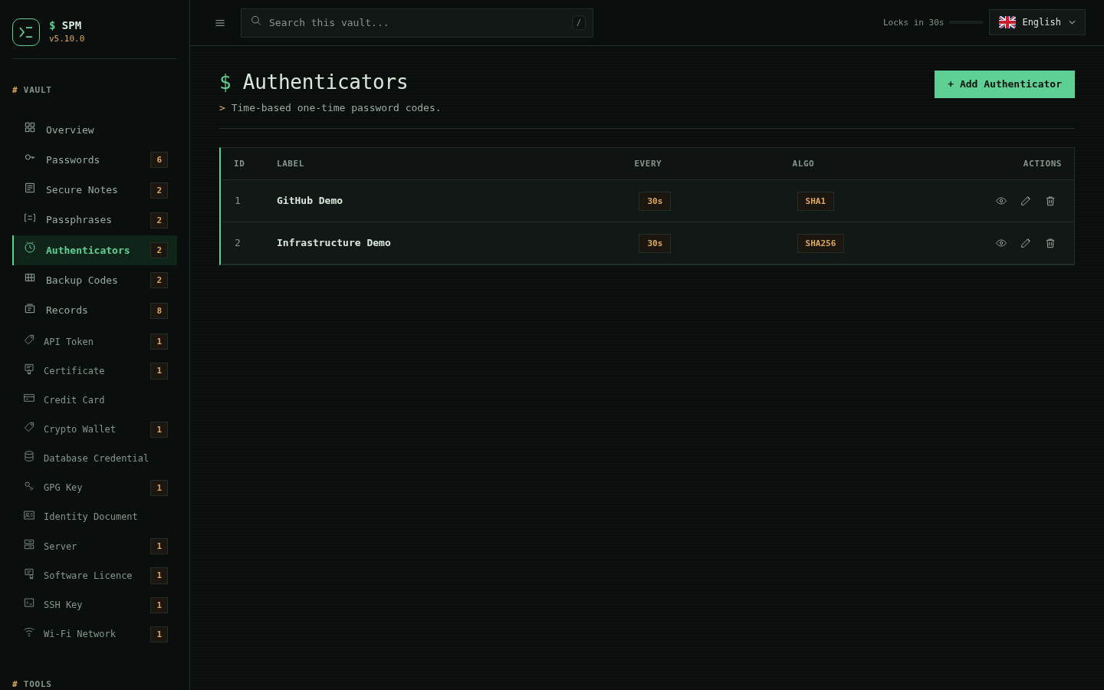Click the EVERY column header

coord(648,164)
